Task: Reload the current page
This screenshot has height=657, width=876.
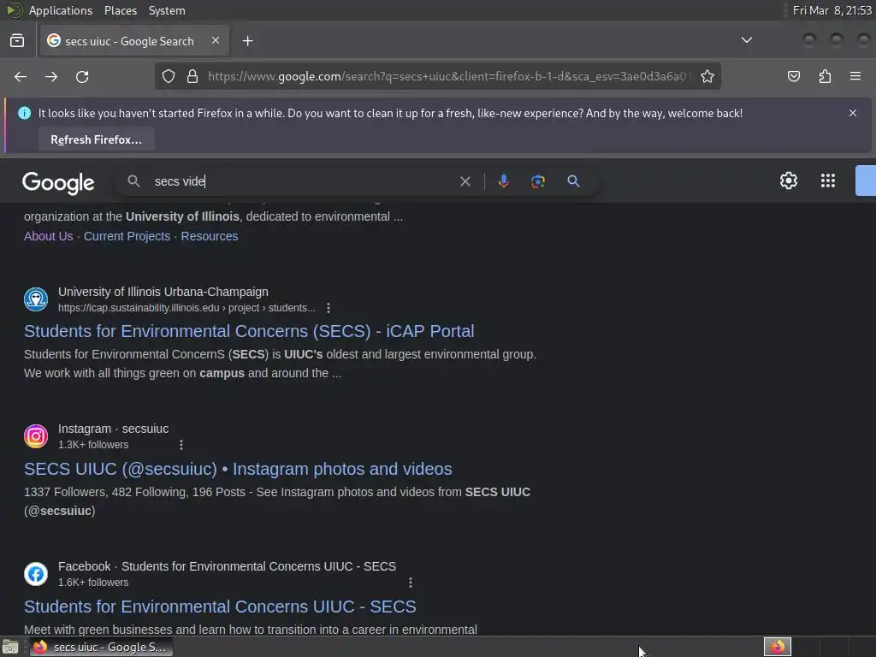Action: [x=82, y=76]
